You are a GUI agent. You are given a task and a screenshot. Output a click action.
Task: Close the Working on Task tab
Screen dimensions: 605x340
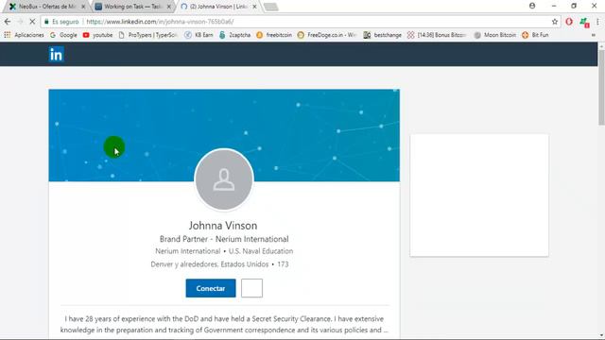(169, 7)
